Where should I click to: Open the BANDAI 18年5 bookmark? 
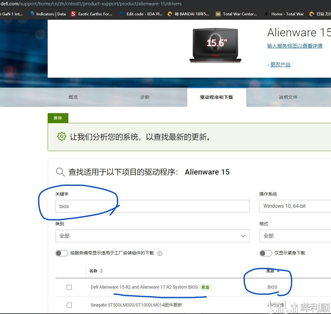[188, 14]
